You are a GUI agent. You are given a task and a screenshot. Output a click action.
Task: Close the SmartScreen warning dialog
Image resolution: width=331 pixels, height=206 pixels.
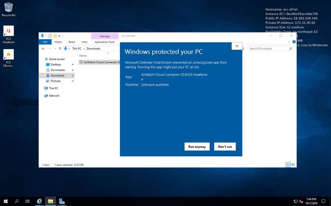(x=237, y=46)
